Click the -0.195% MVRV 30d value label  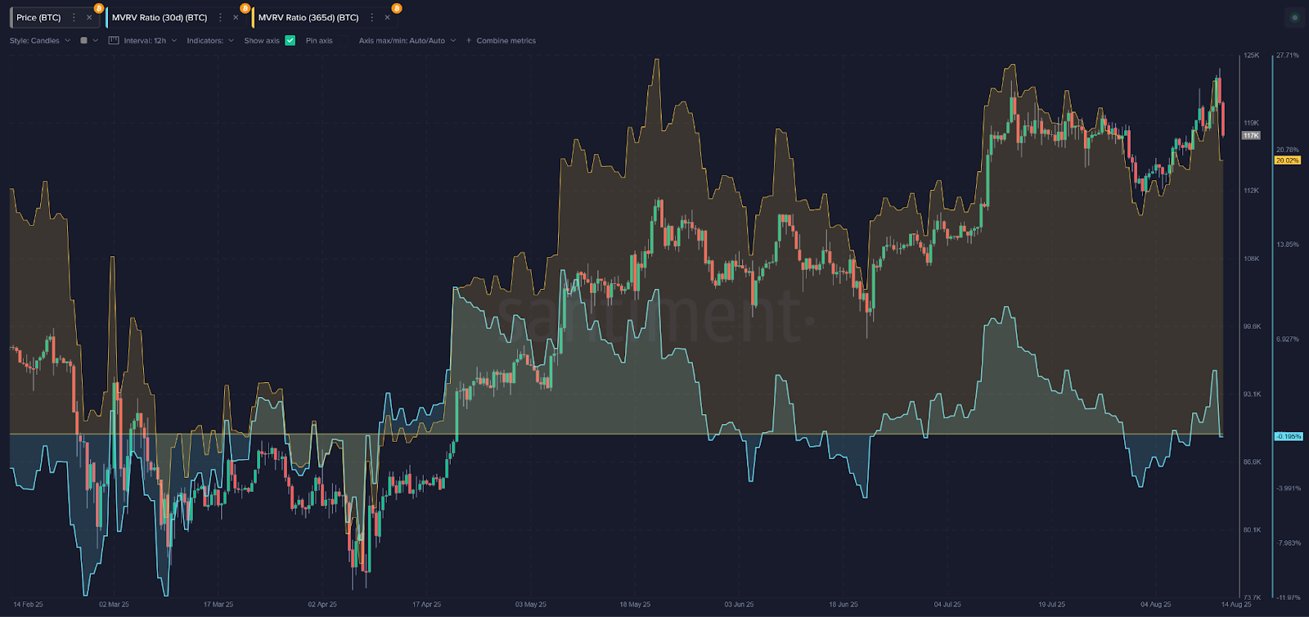click(x=1289, y=436)
